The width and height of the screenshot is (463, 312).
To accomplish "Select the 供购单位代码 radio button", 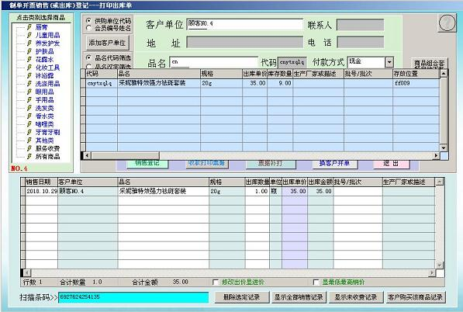I will 88,21.
